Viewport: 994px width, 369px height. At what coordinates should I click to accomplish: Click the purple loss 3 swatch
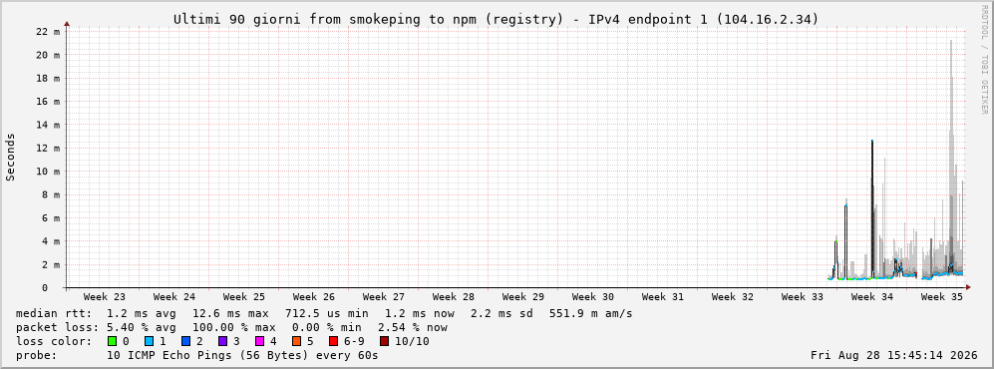pos(222,341)
